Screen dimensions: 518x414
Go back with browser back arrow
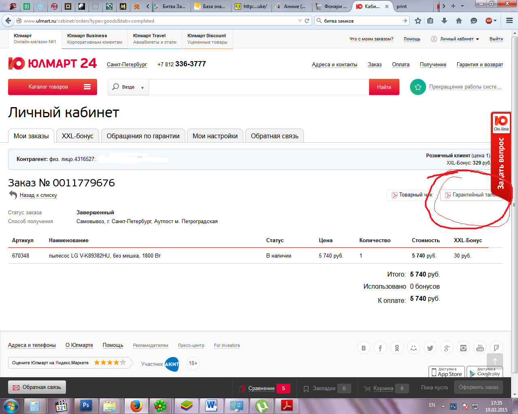click(x=8, y=21)
